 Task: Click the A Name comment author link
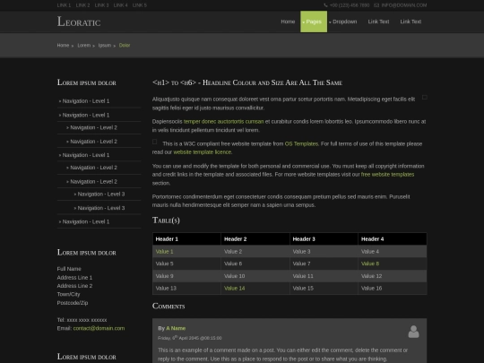176,328
